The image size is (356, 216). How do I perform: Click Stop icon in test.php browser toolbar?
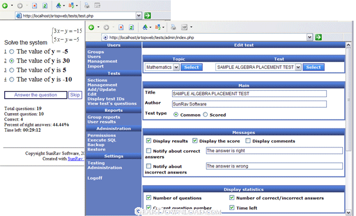coord(34,6)
